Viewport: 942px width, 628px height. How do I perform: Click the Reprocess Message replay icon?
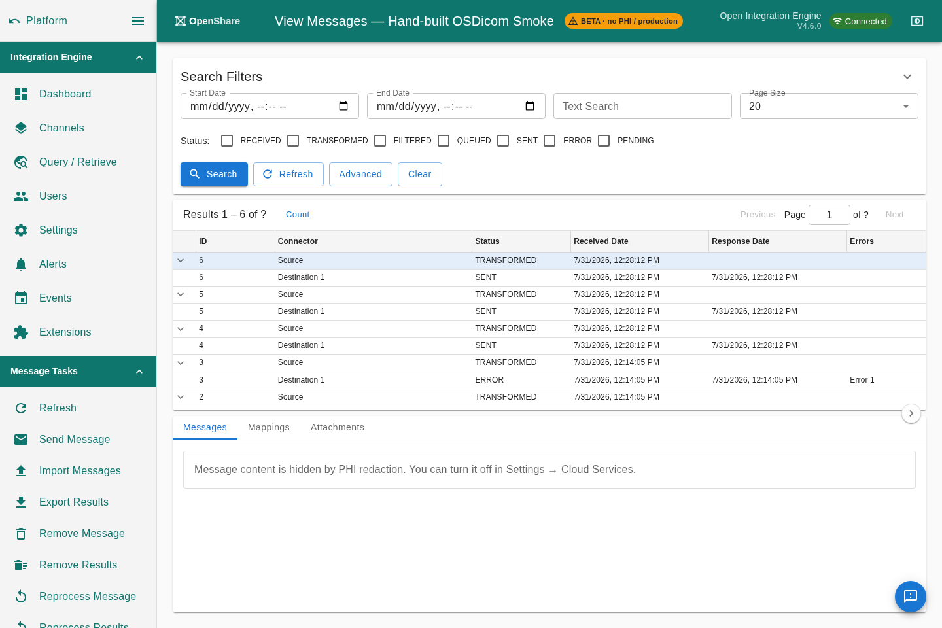coord(21,597)
